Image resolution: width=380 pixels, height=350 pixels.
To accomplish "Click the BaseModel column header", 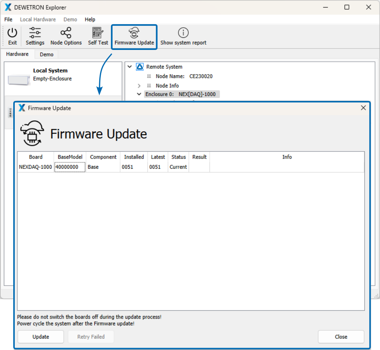I will 70,157.
